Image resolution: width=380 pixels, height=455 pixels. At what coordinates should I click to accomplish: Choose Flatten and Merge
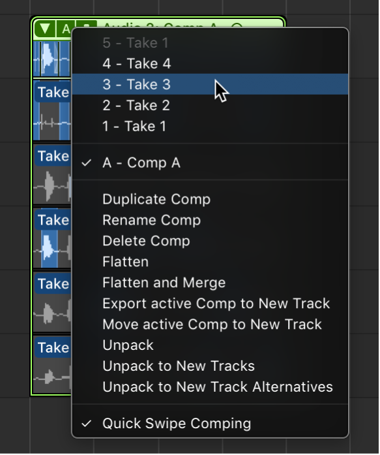pyautogui.click(x=211, y=283)
